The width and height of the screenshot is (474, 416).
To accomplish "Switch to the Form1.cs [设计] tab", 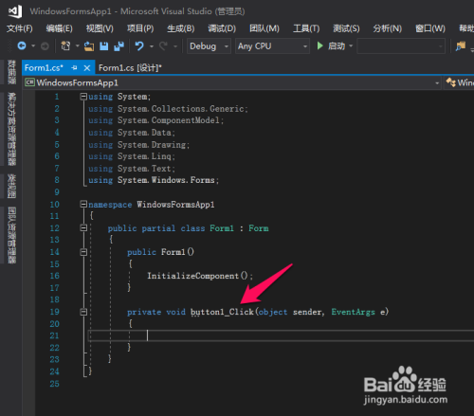I will tap(130, 68).
